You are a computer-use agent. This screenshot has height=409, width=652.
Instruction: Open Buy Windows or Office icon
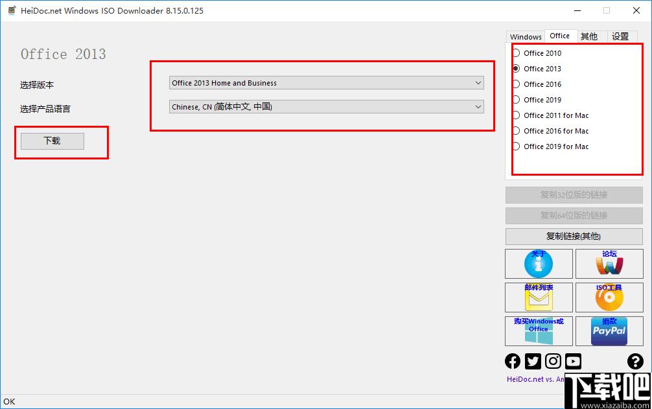539,331
